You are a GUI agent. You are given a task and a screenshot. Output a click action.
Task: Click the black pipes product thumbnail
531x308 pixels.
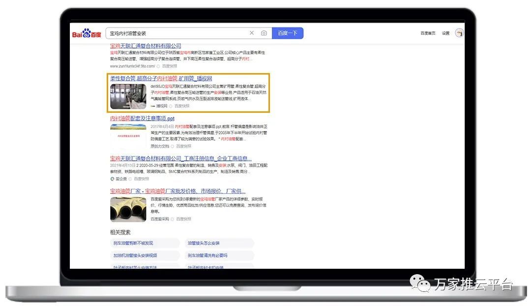pos(128,209)
